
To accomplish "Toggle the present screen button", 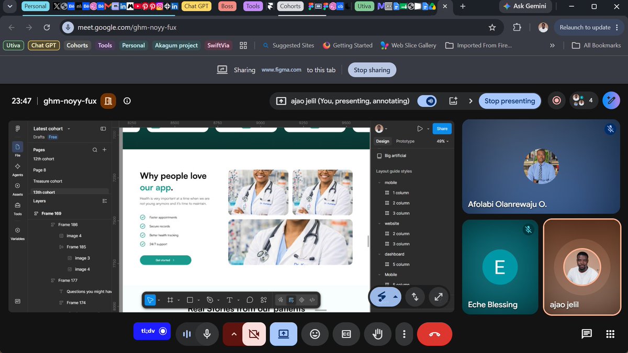I will 284,334.
